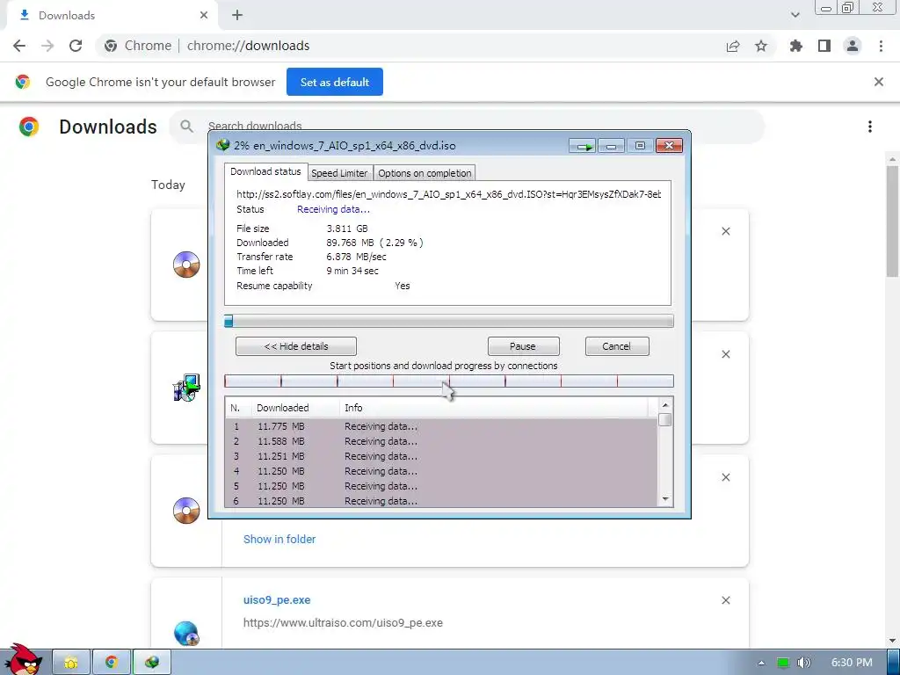
Task: Click the IDM green arrow tray button
Action: (x=583, y=146)
